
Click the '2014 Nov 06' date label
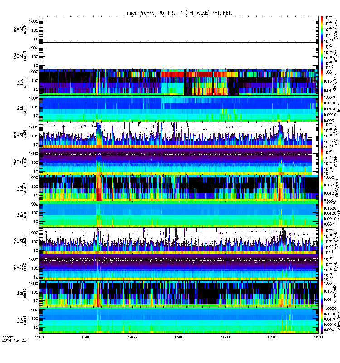15,341
